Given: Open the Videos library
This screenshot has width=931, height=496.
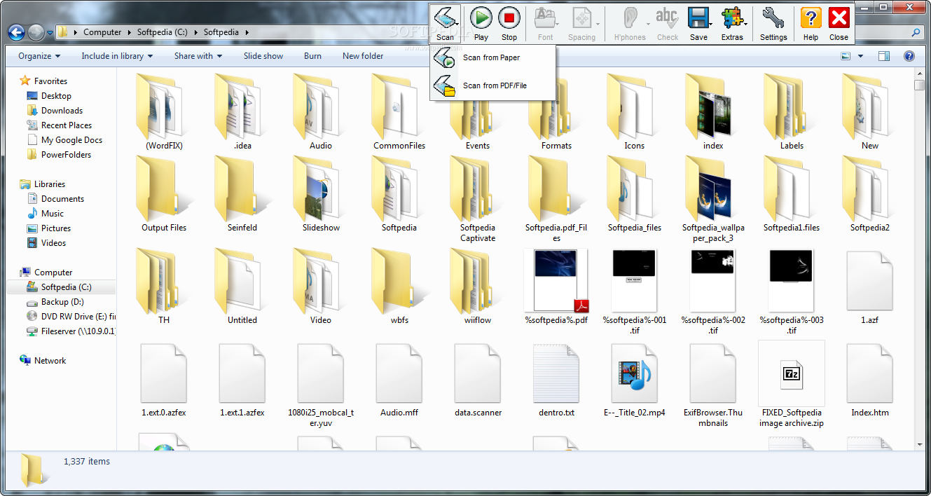Looking at the screenshot, I should point(53,243).
